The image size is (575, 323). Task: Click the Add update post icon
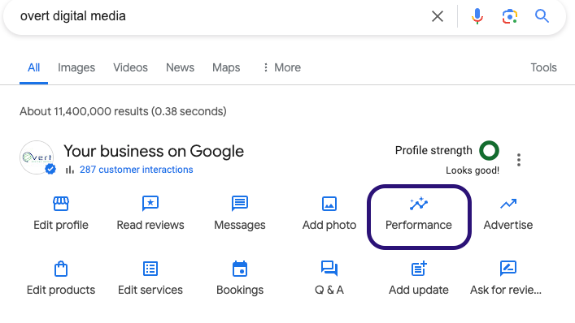[x=419, y=269]
